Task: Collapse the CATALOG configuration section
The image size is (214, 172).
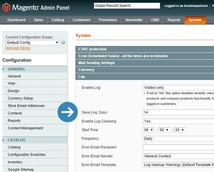Action: click(35, 140)
